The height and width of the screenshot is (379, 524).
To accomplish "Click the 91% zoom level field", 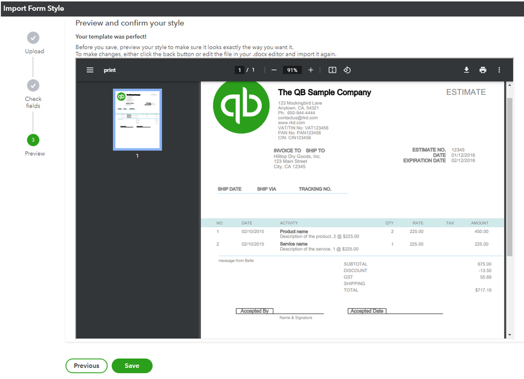I will [x=292, y=70].
